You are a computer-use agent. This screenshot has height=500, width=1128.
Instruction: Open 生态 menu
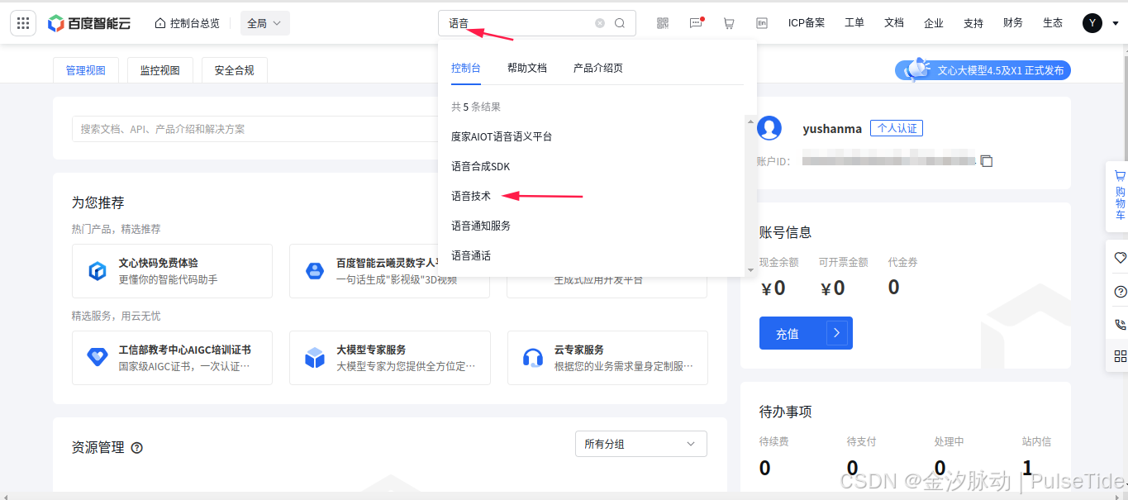coord(1053,23)
